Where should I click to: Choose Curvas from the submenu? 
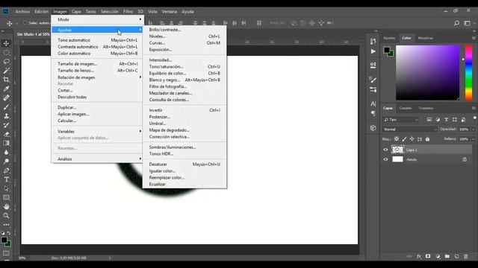(184, 43)
